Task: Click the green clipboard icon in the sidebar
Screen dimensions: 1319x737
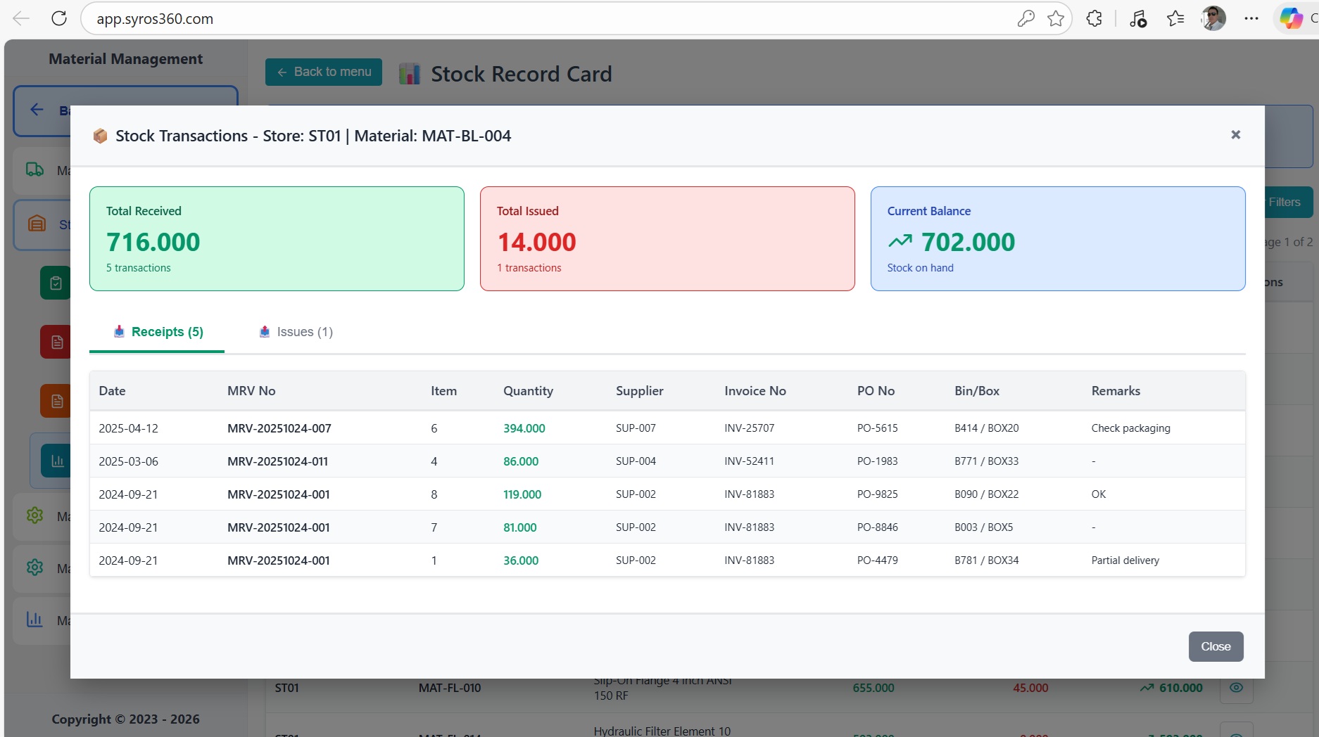Action: coord(56,282)
